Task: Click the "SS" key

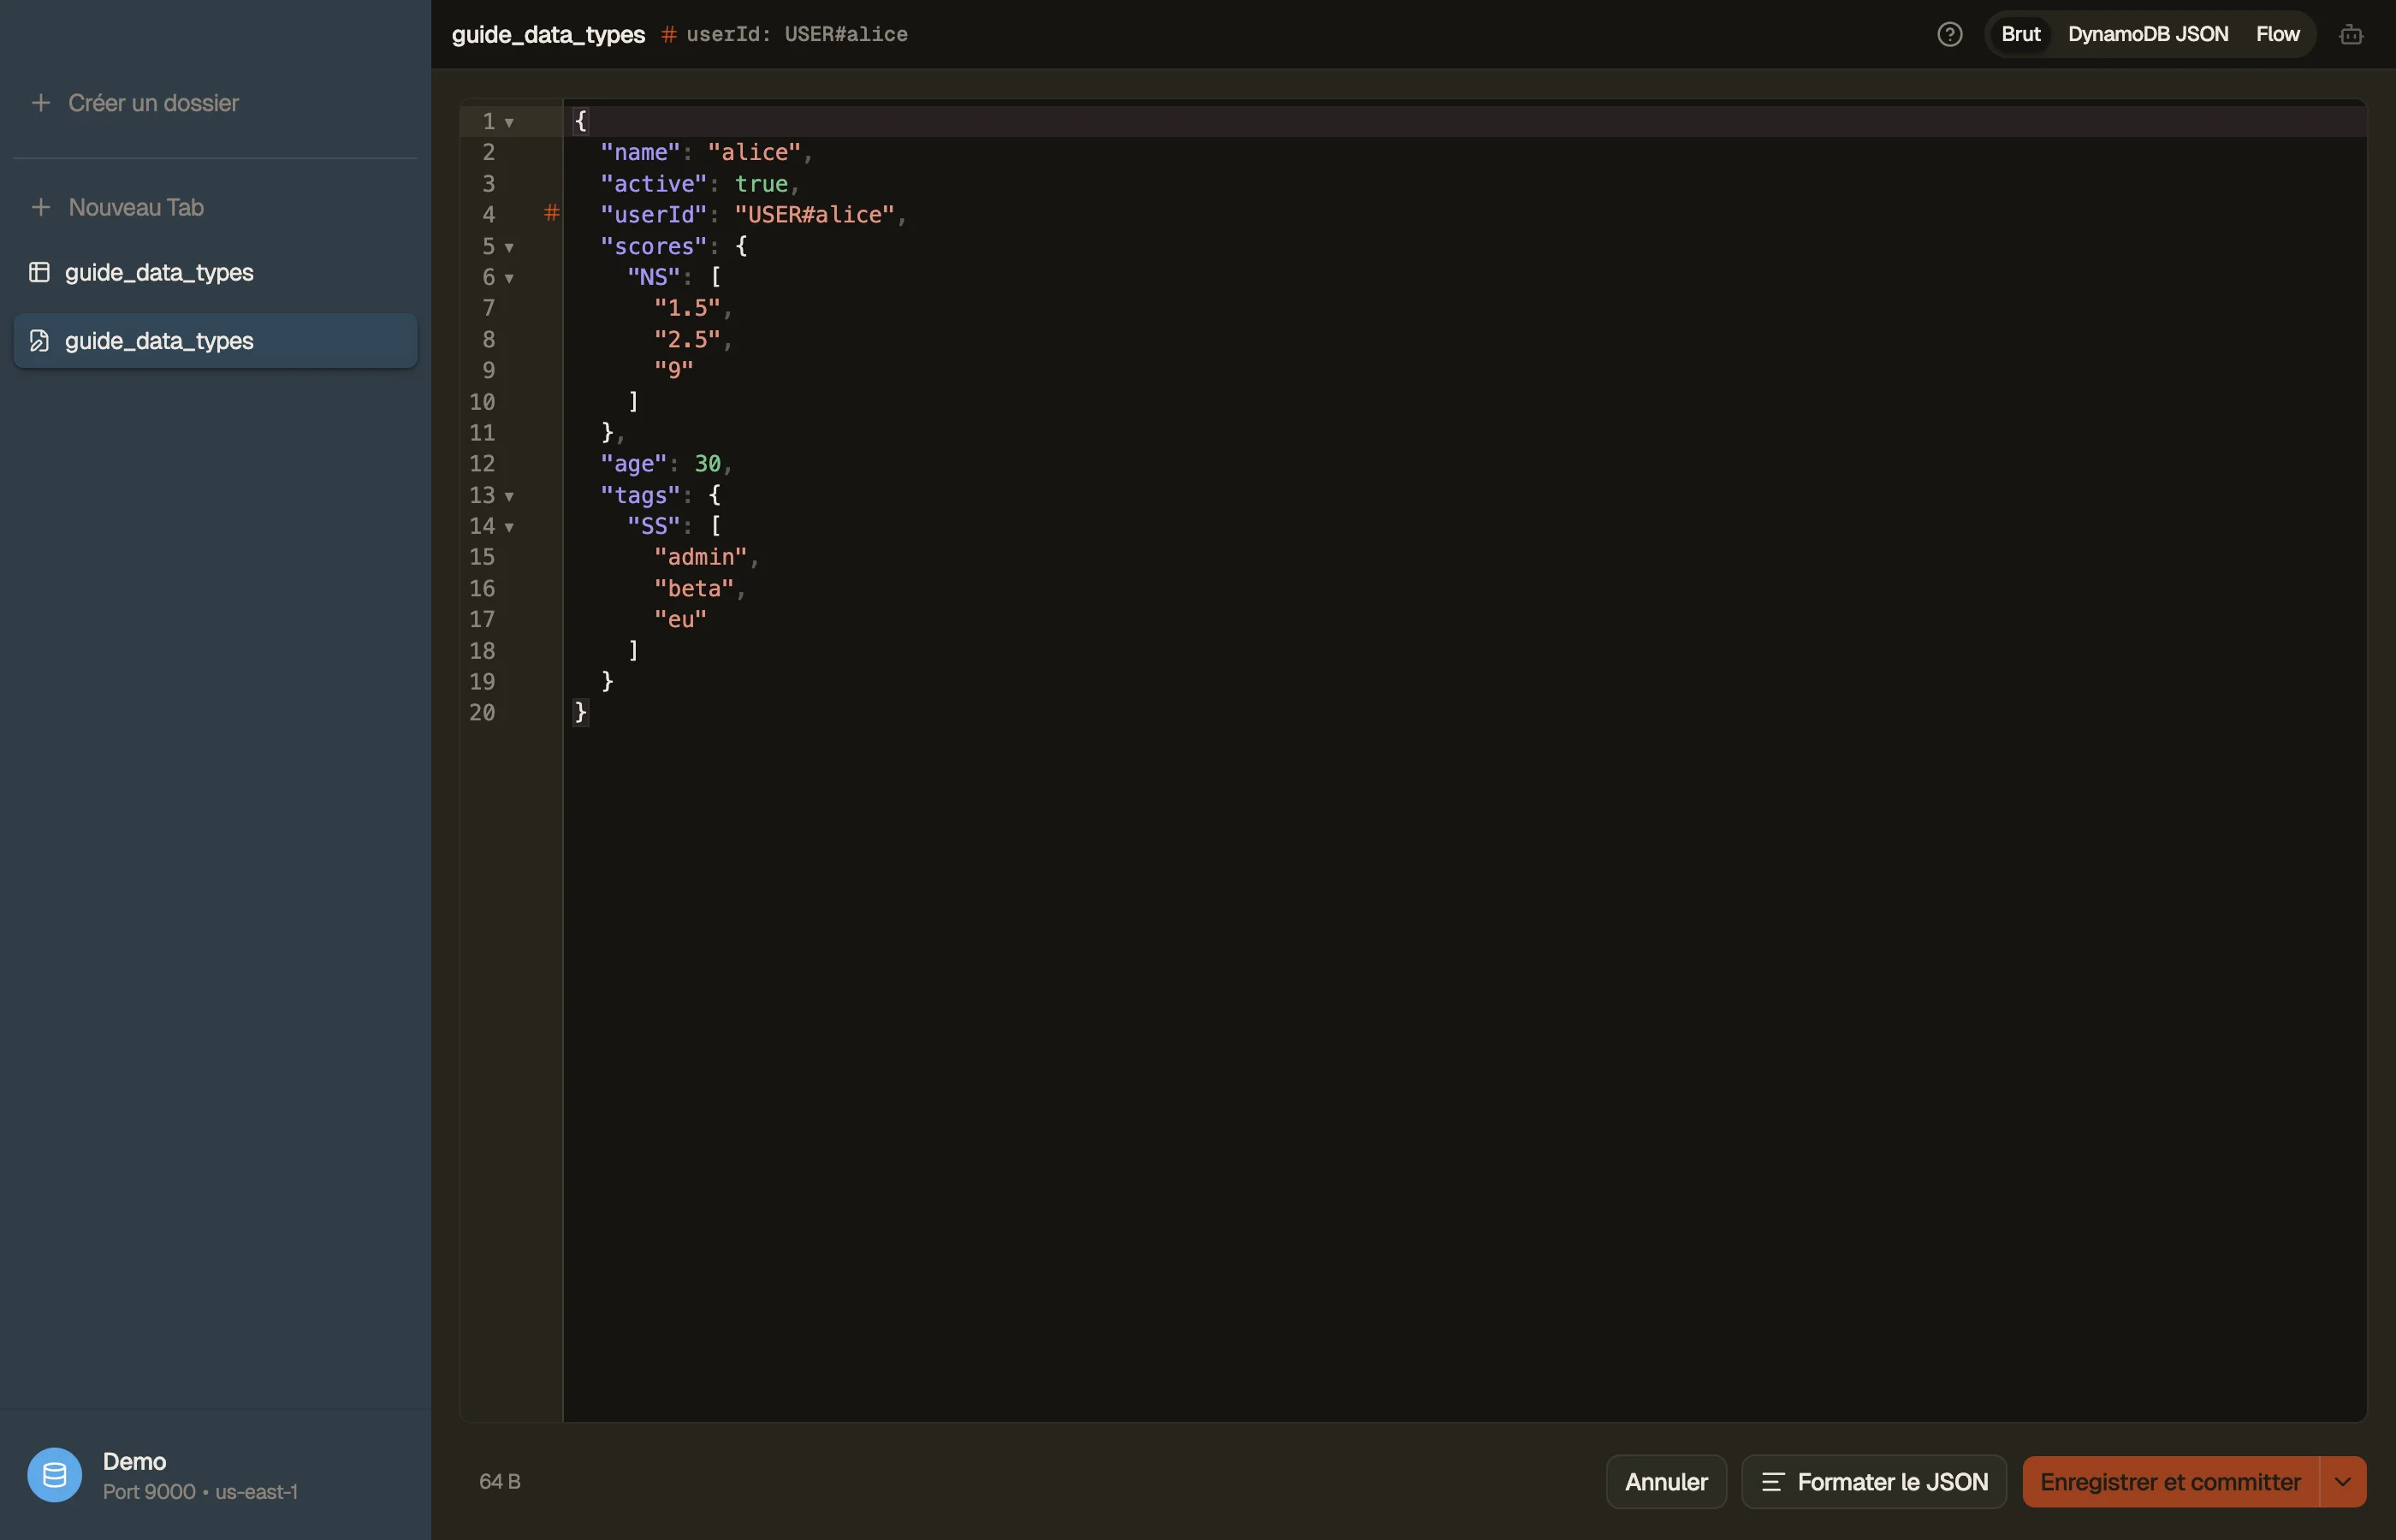Action: [653, 526]
